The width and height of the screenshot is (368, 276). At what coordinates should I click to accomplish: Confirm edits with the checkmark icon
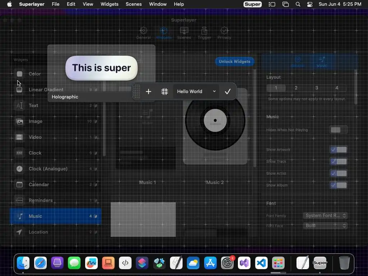pyautogui.click(x=227, y=92)
